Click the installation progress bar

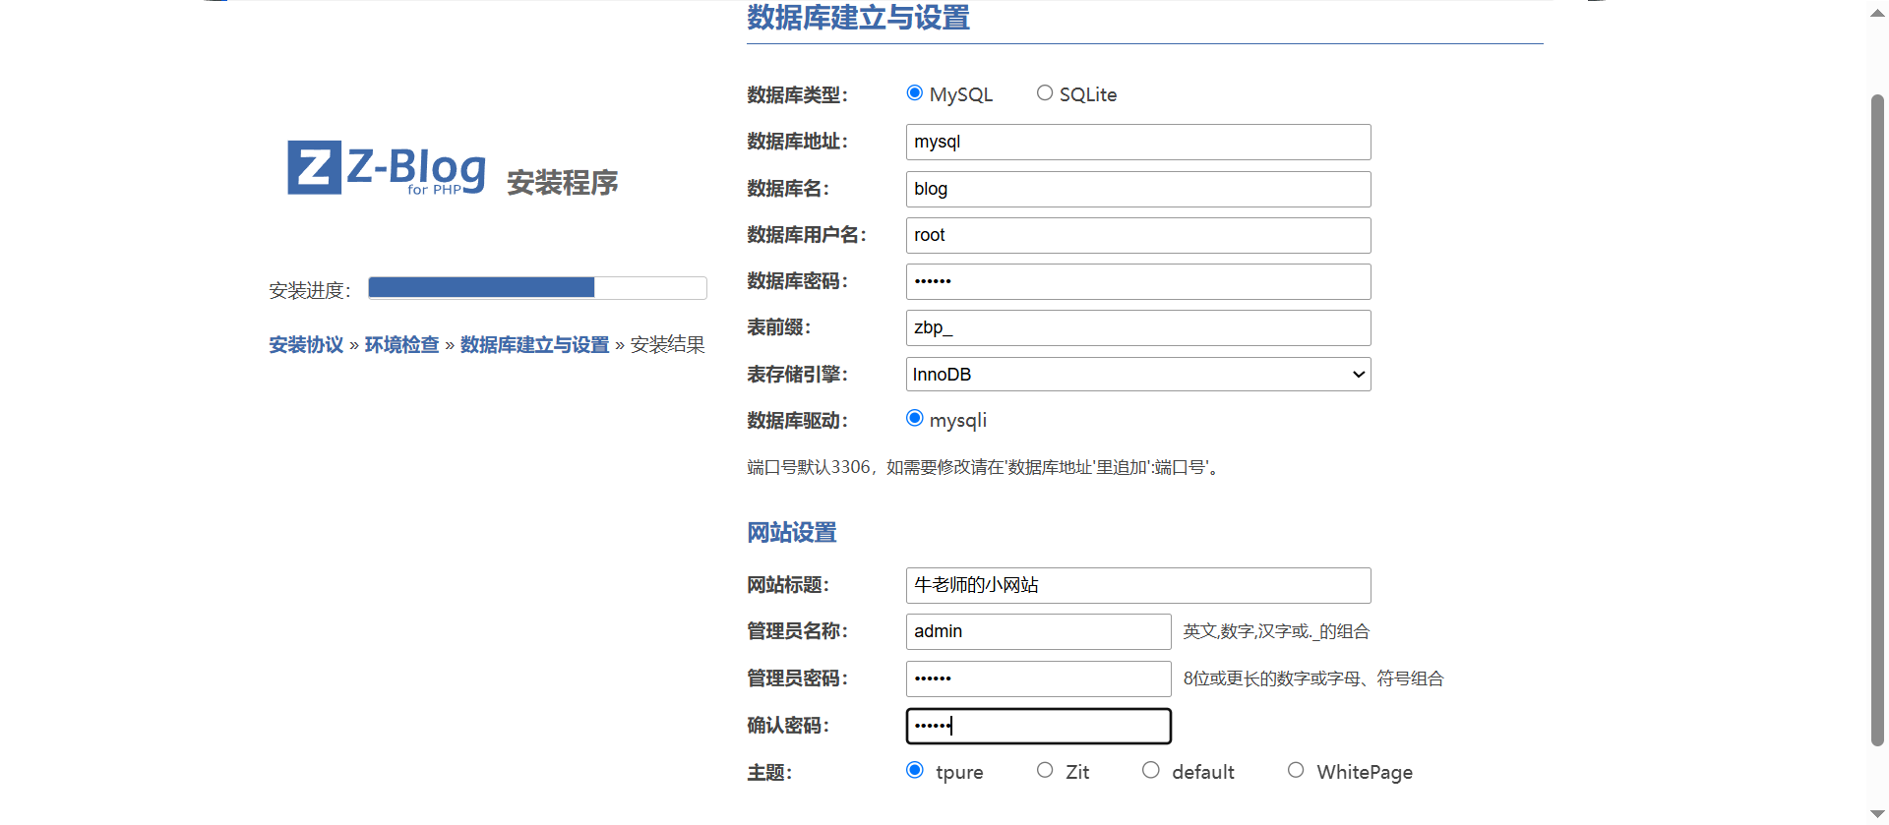(x=537, y=287)
